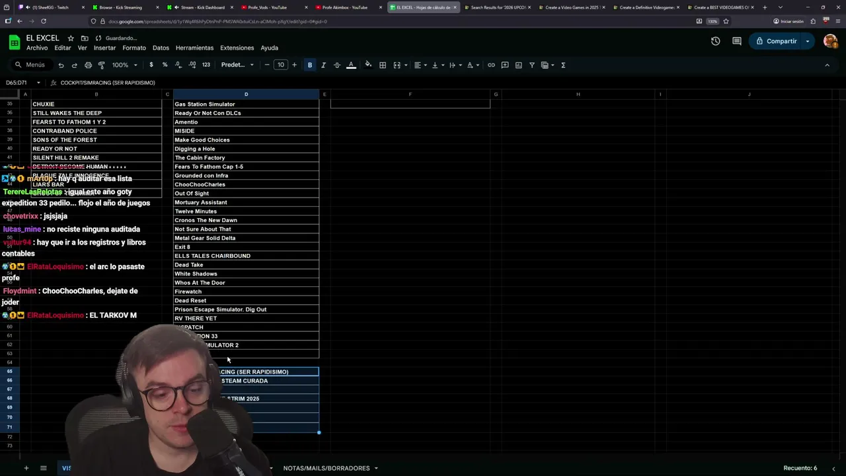Open the Ver menu
Image resolution: width=846 pixels, height=476 pixels.
83,48
